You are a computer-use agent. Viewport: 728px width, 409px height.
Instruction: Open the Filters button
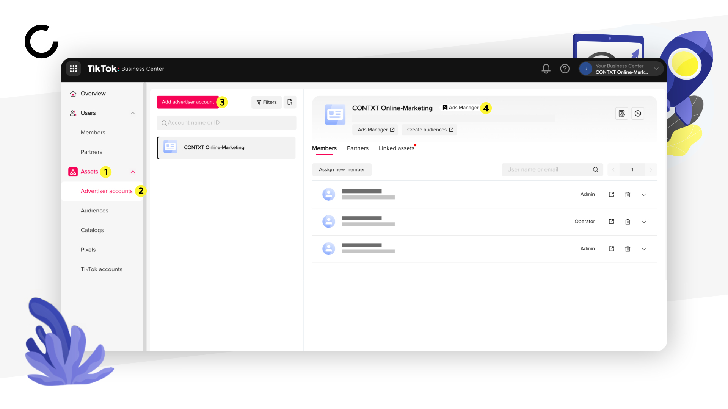pyautogui.click(x=267, y=102)
